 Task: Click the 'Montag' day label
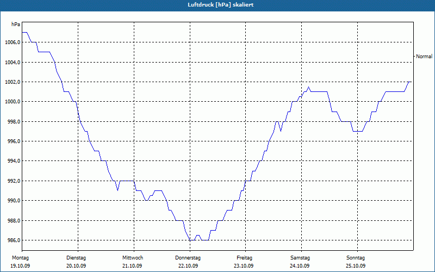pyautogui.click(x=20, y=258)
